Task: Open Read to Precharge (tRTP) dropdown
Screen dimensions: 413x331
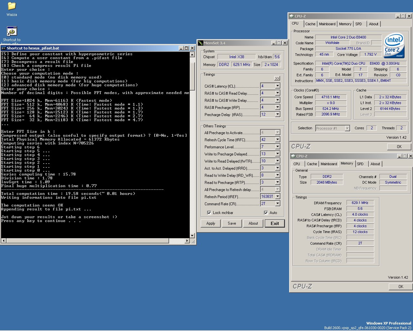Action: 277,182
